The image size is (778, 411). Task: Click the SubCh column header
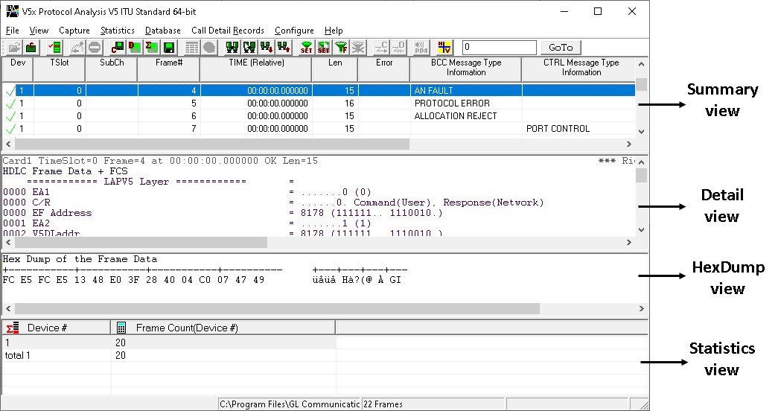pyautogui.click(x=112, y=69)
